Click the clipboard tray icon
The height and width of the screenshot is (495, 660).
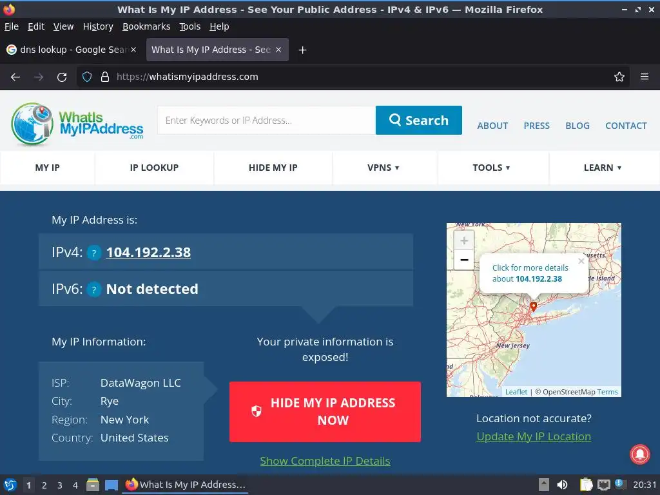tap(586, 485)
